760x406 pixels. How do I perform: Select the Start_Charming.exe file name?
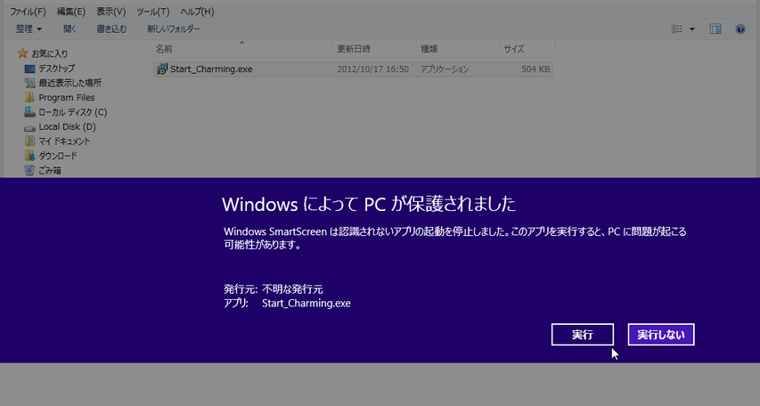point(211,69)
